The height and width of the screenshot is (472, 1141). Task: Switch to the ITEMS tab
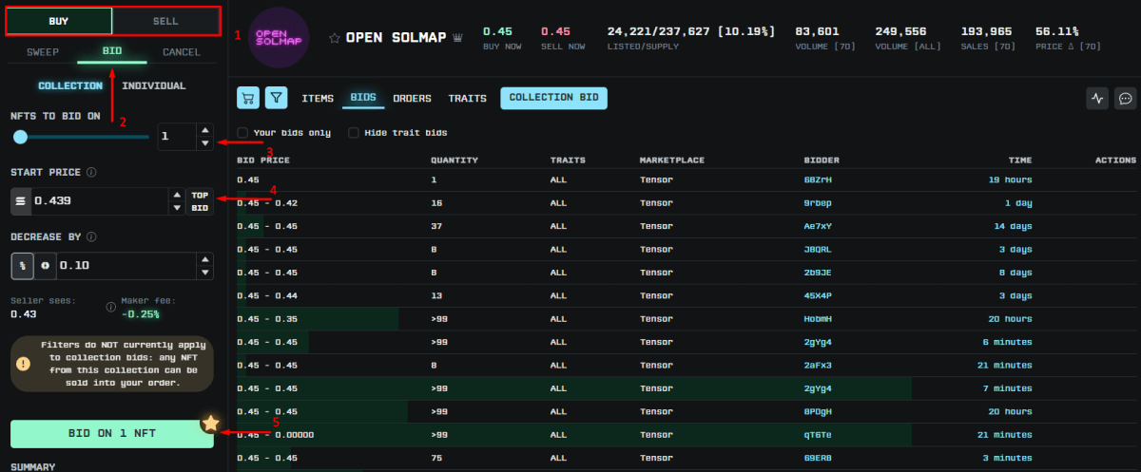click(x=318, y=98)
